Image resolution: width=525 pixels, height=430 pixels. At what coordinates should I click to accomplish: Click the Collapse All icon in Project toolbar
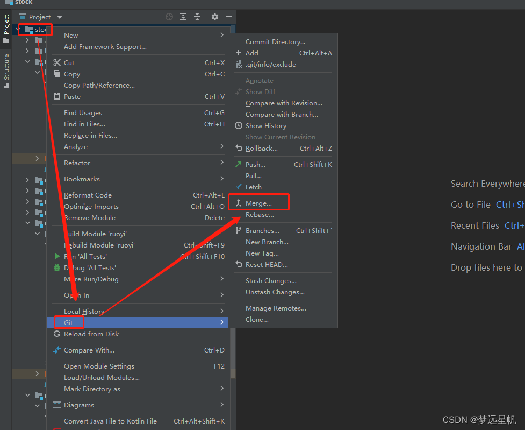coord(197,17)
